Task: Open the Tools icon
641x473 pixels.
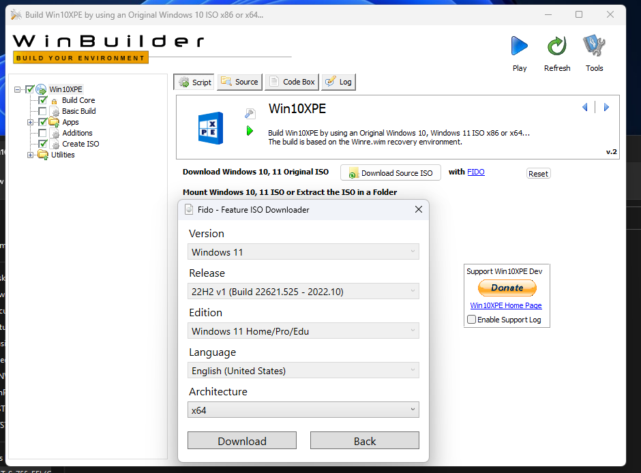Action: [x=594, y=46]
